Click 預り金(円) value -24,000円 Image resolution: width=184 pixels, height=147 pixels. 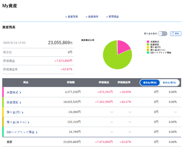(x=74, y=112)
